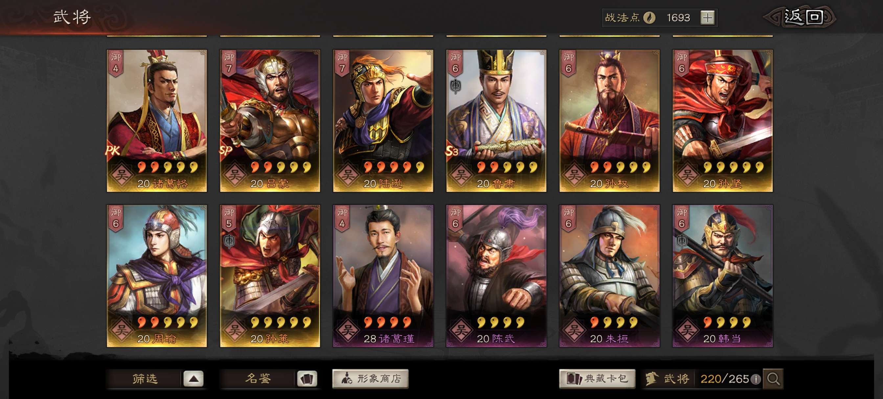This screenshot has height=399, width=883.
Task: Choose the 周瑜 hero card
Action: (x=157, y=276)
